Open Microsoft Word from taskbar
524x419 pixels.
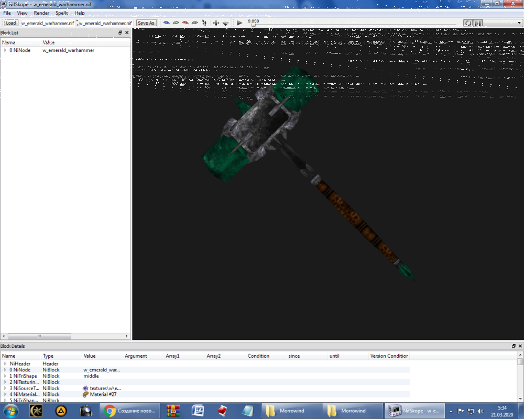198,411
